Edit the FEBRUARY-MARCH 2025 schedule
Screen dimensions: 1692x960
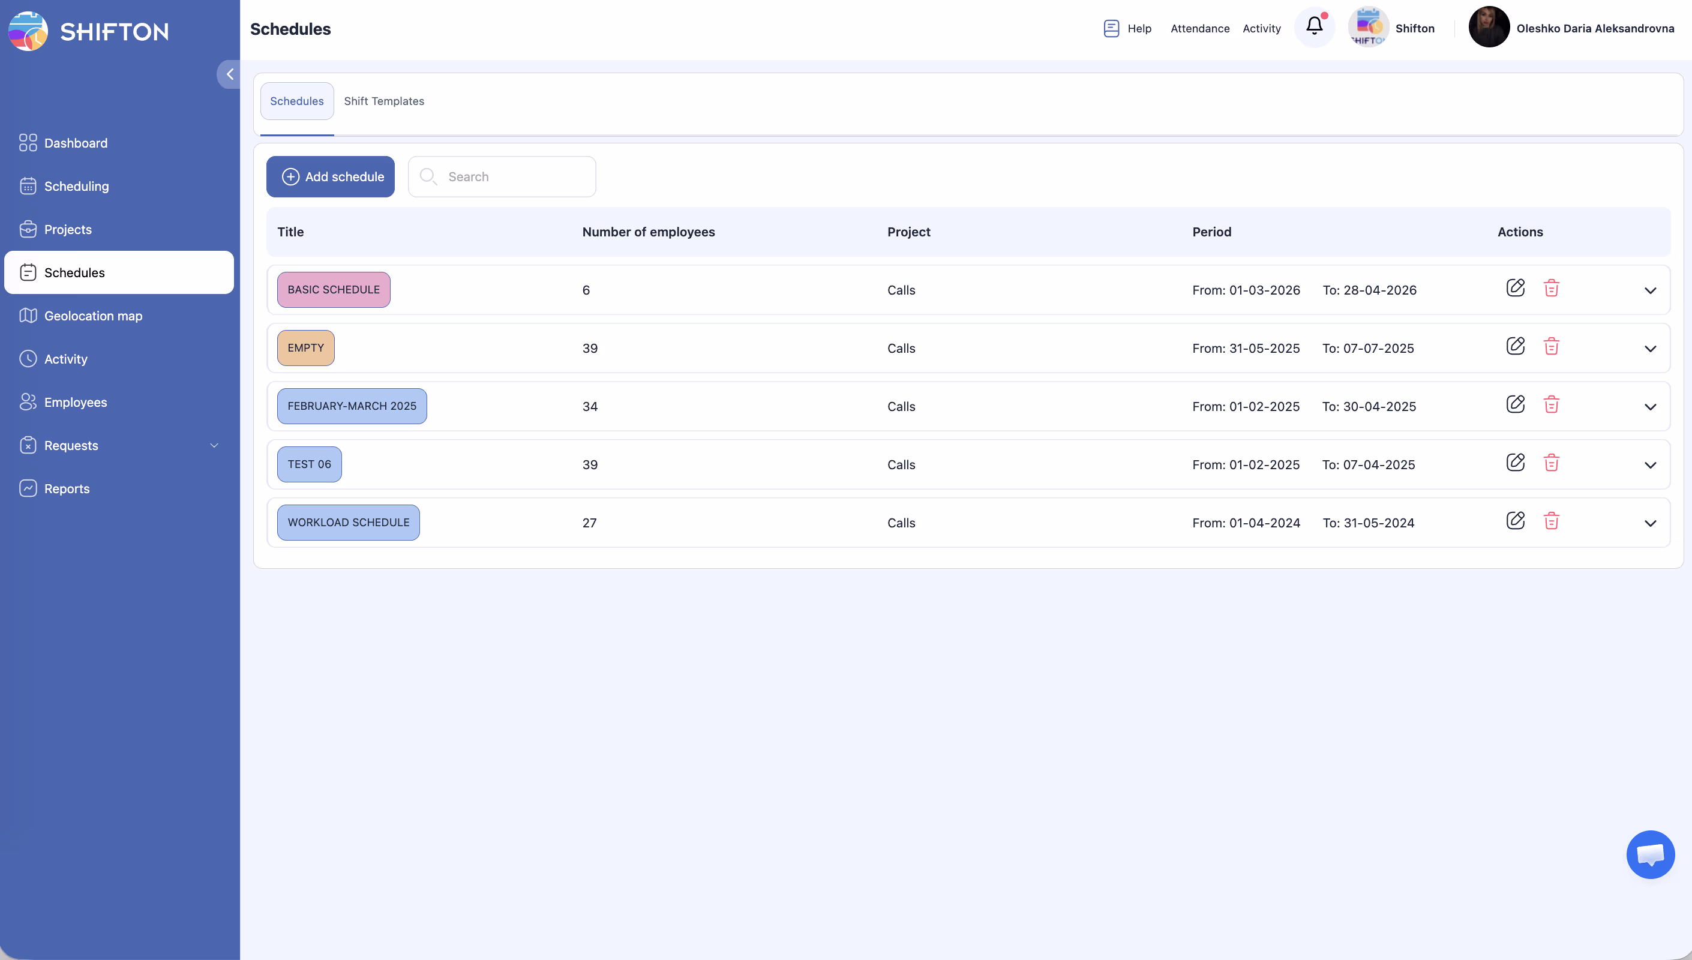click(1516, 404)
